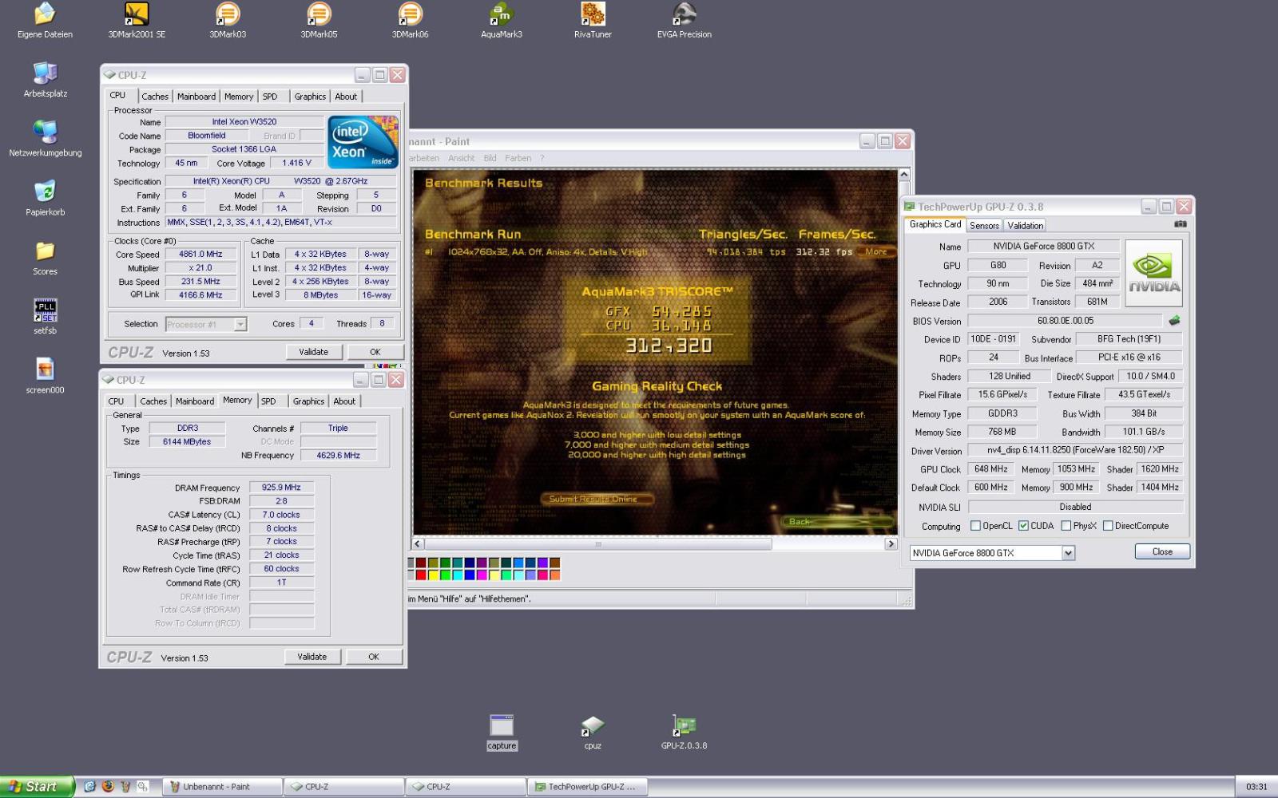Click Validate in the top CPU-Z window
The image size is (1278, 798).
[x=313, y=352]
